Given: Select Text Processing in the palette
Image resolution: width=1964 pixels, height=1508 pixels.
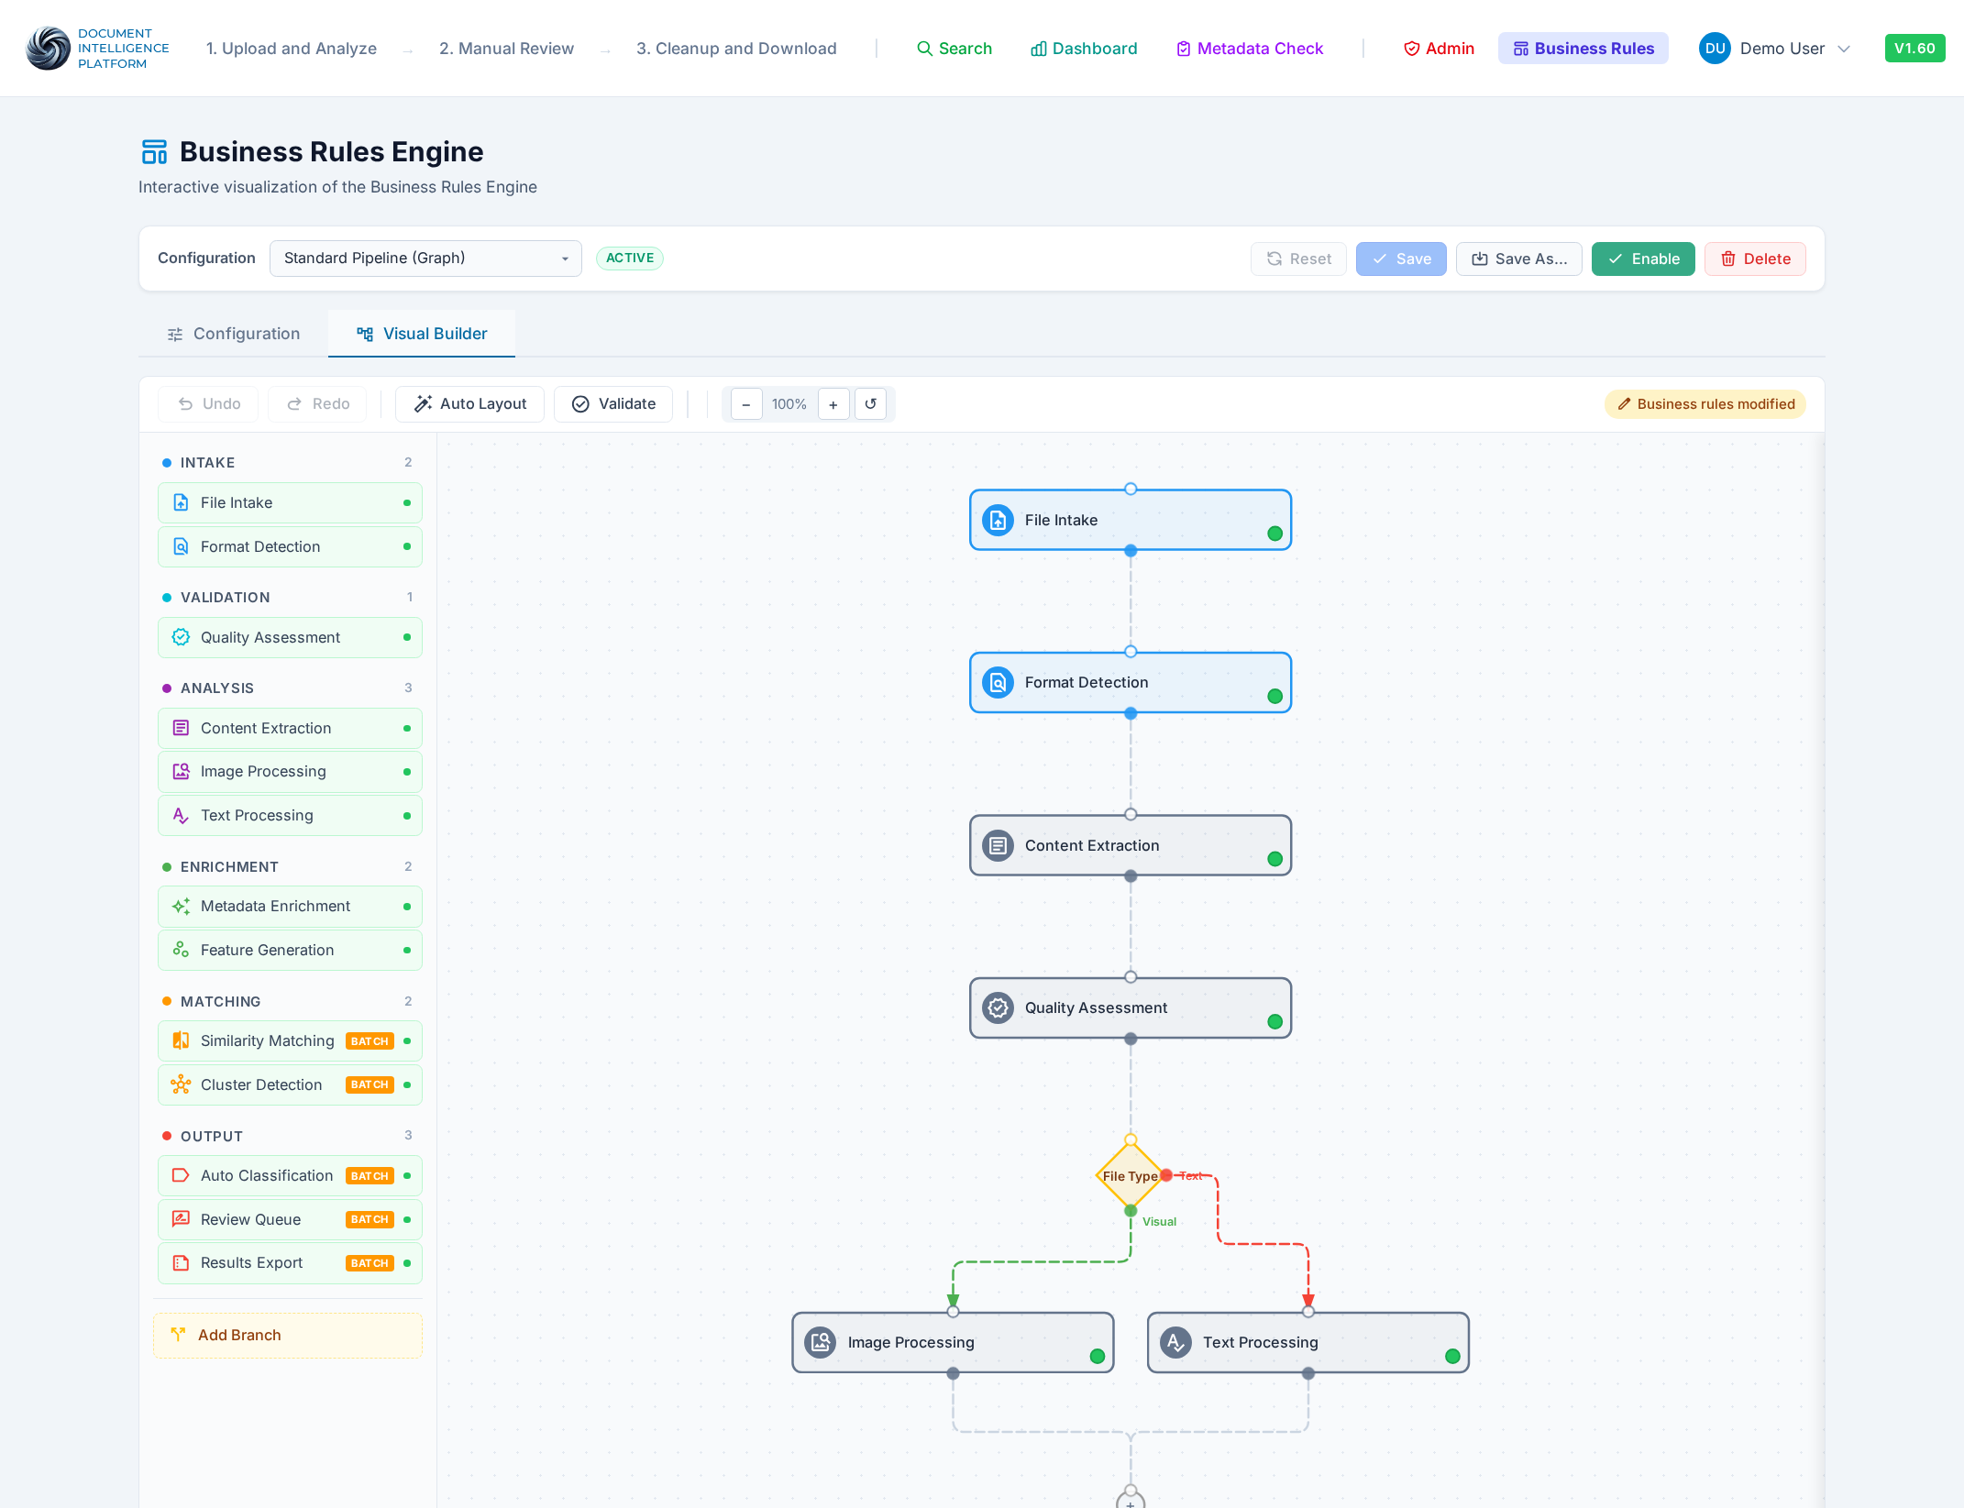Looking at the screenshot, I should [290, 816].
